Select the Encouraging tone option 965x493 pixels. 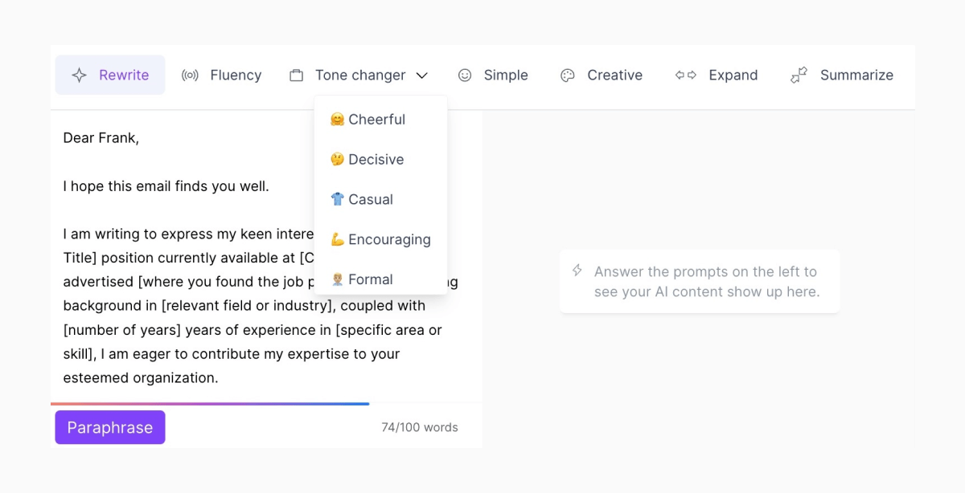pyautogui.click(x=380, y=239)
